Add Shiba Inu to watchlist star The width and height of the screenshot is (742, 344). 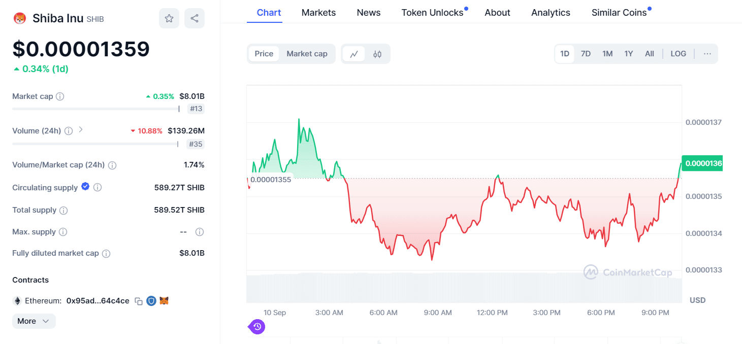point(169,18)
